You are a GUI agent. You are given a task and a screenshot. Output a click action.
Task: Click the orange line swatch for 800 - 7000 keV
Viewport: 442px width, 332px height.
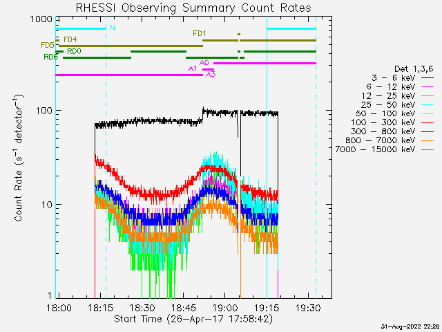pos(427,140)
